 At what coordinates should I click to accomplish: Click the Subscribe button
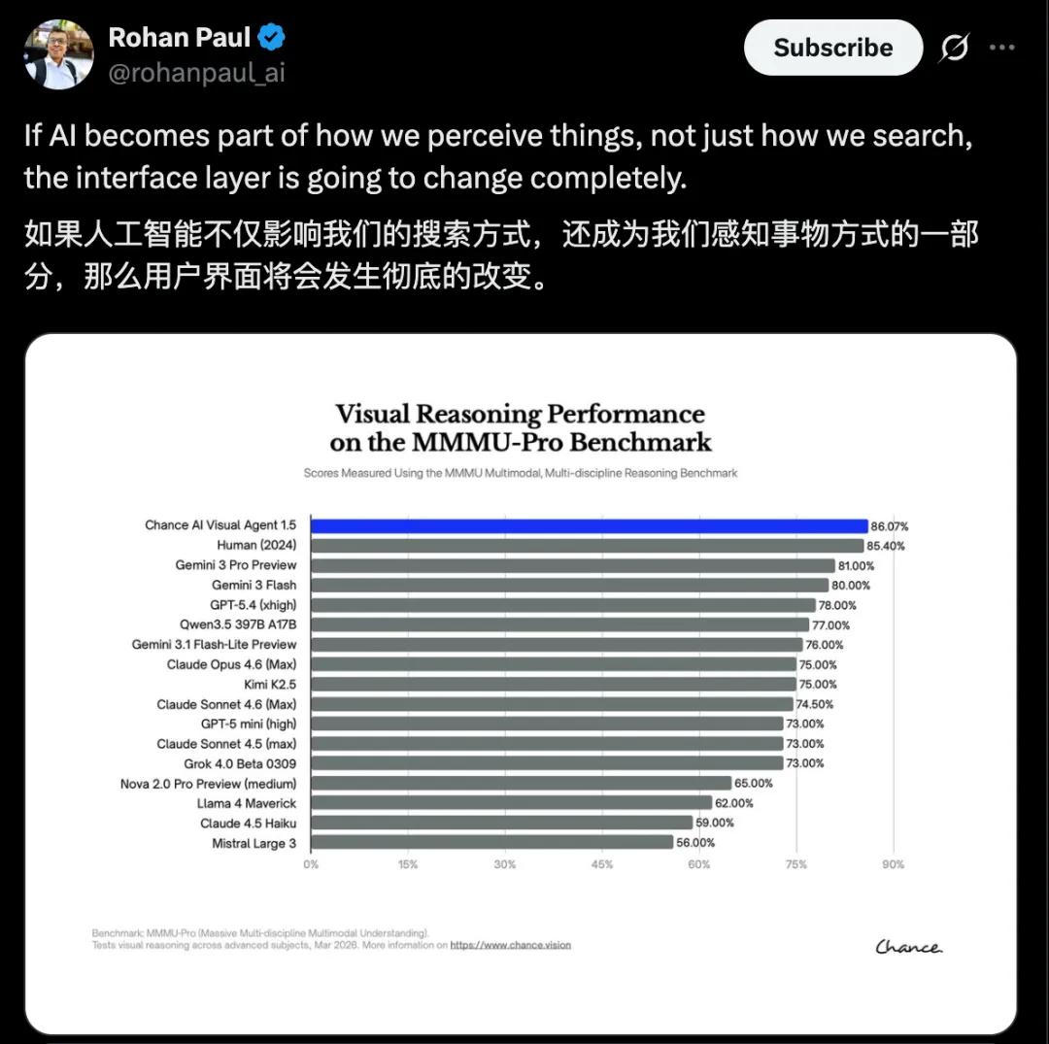832,48
